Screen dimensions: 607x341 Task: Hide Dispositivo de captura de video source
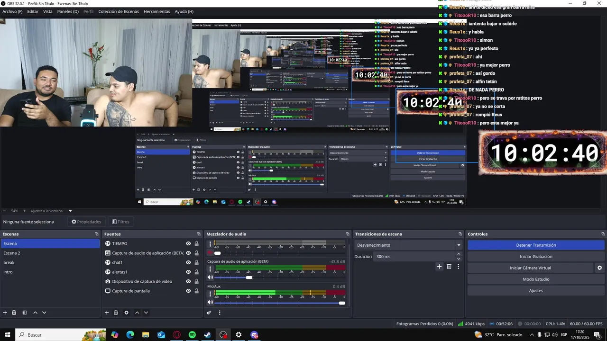tap(188, 281)
